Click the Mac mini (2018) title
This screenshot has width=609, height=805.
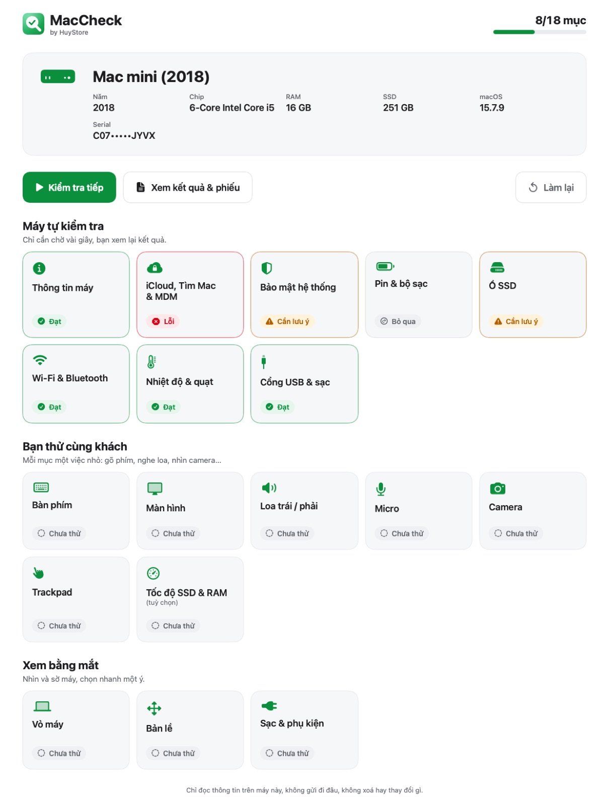(x=151, y=76)
